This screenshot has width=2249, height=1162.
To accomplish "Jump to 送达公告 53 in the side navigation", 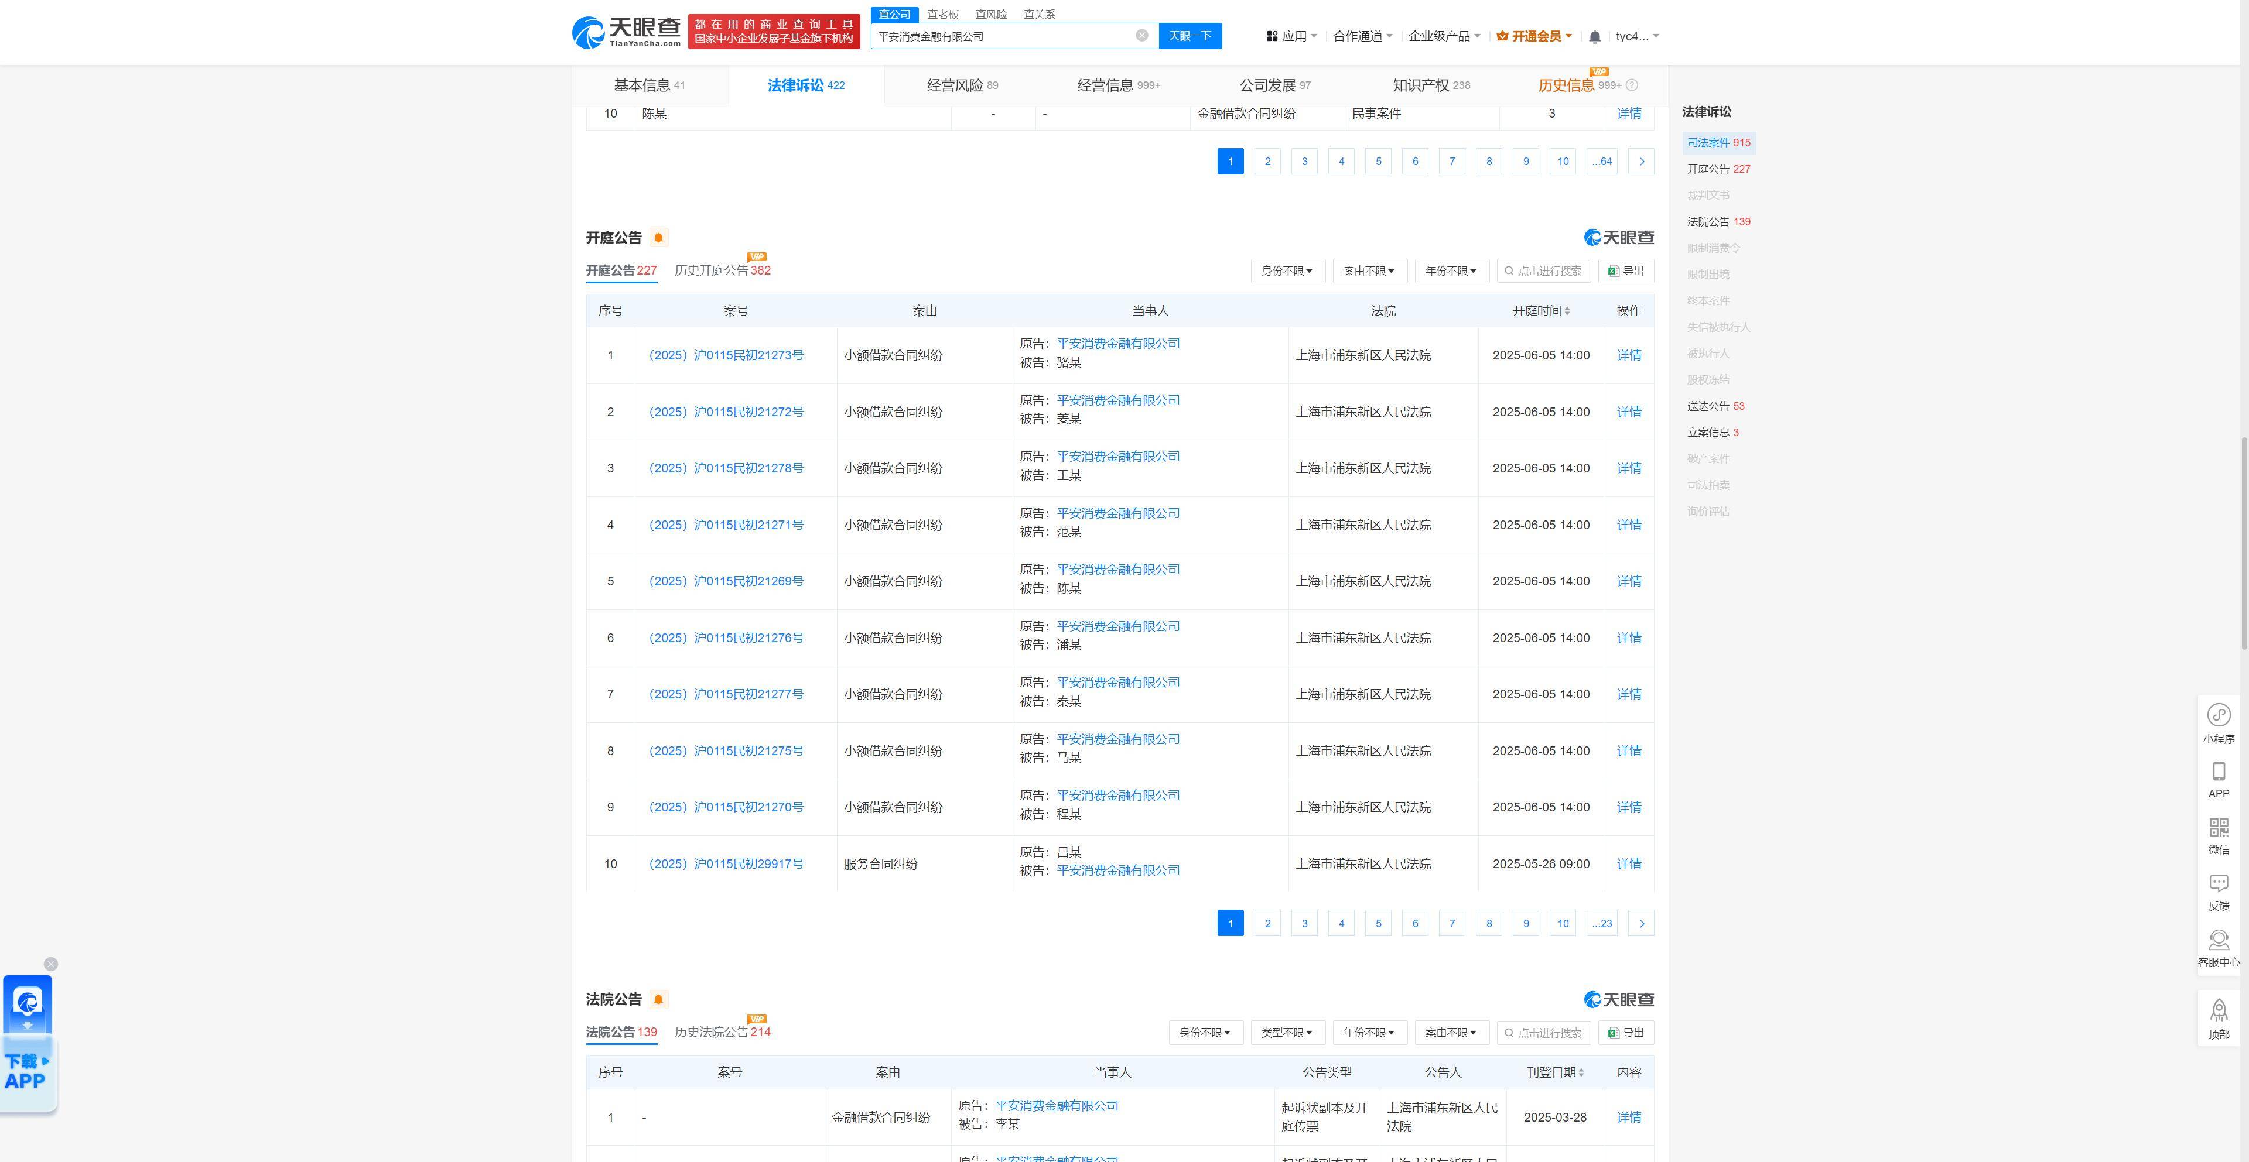I will pyautogui.click(x=1715, y=406).
